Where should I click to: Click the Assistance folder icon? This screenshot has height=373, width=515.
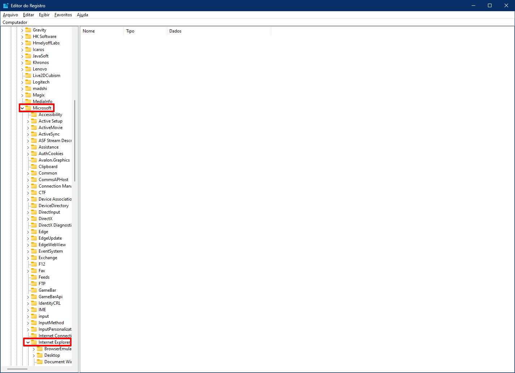(34, 147)
